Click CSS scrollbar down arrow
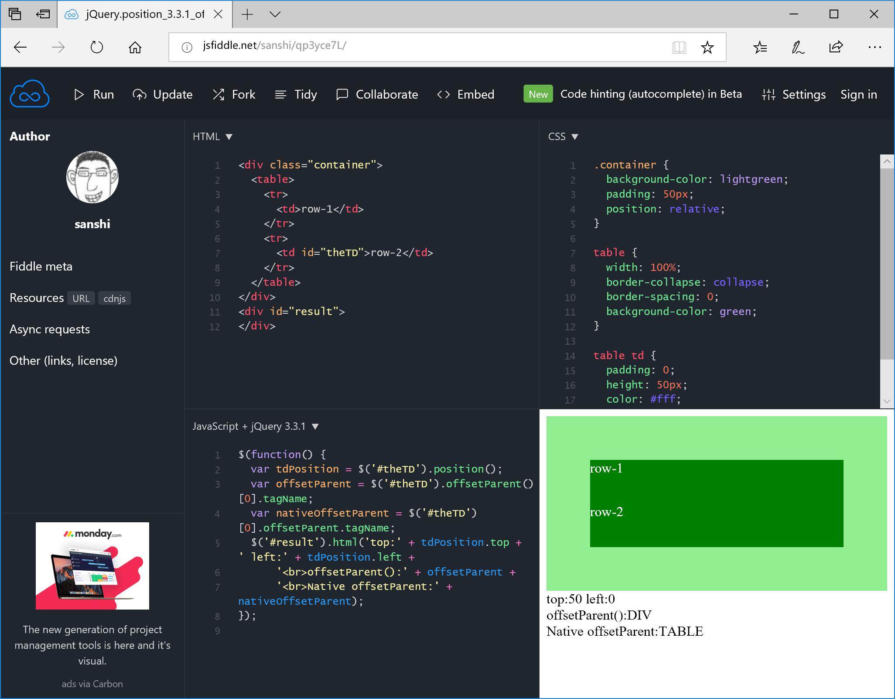 point(887,401)
